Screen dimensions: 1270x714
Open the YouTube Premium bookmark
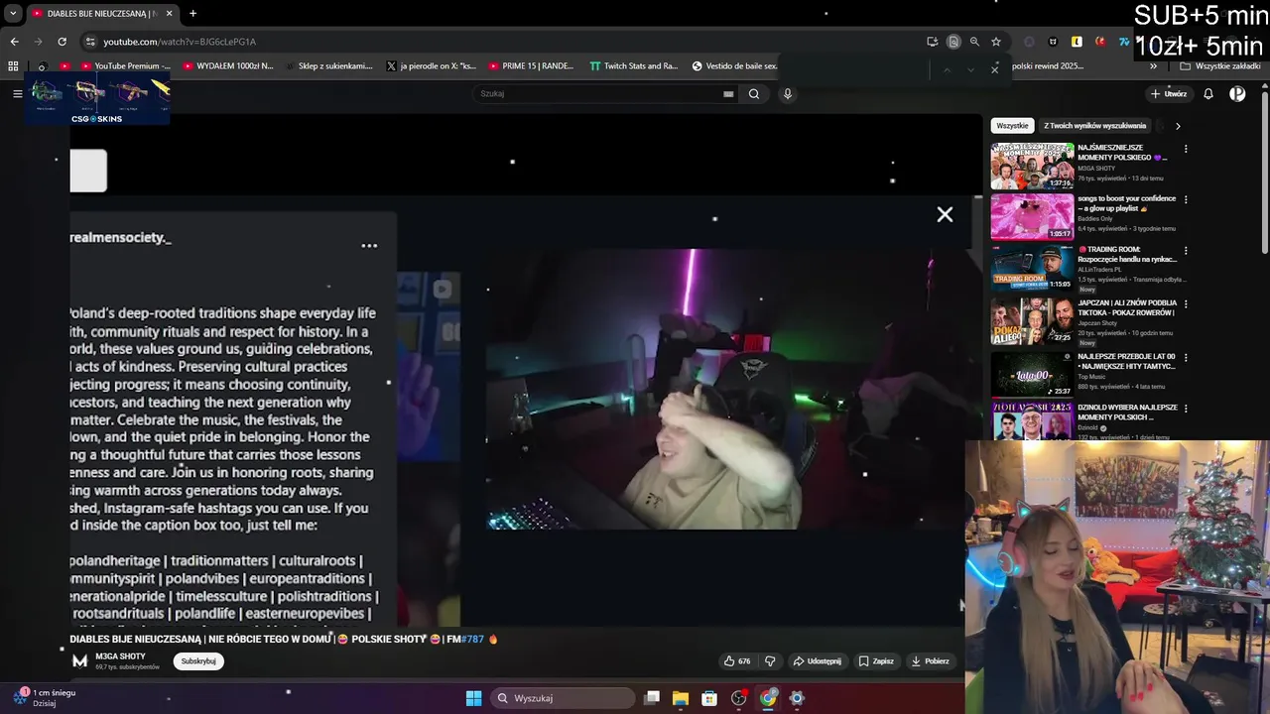[x=125, y=66]
